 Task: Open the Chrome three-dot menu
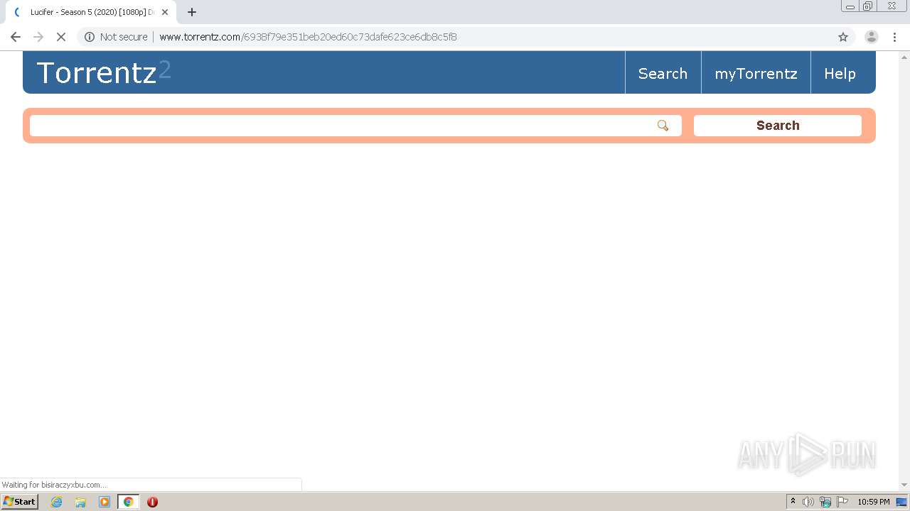(x=894, y=37)
